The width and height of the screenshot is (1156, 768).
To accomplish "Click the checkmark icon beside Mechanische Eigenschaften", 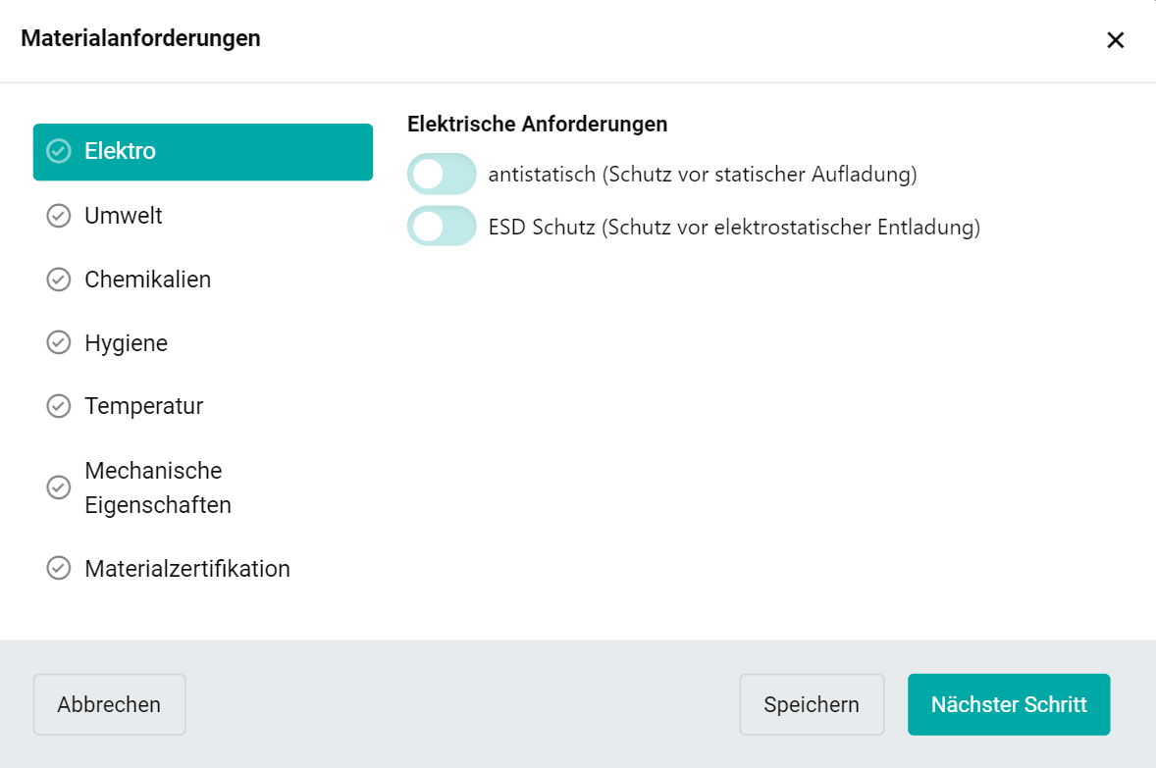I will (x=60, y=487).
